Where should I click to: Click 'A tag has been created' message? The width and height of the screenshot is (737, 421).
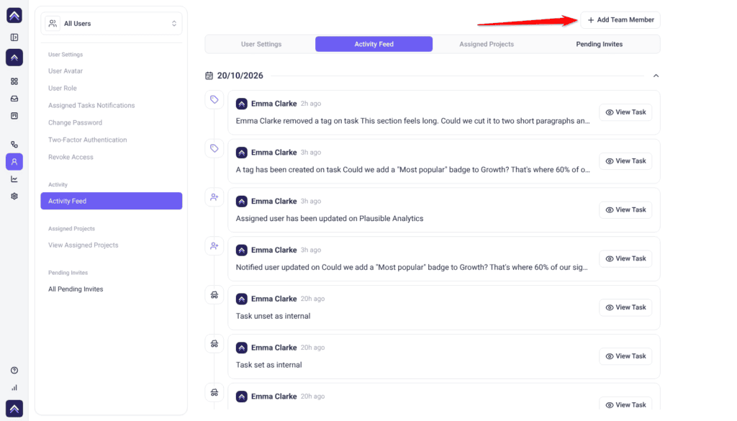tap(412, 170)
